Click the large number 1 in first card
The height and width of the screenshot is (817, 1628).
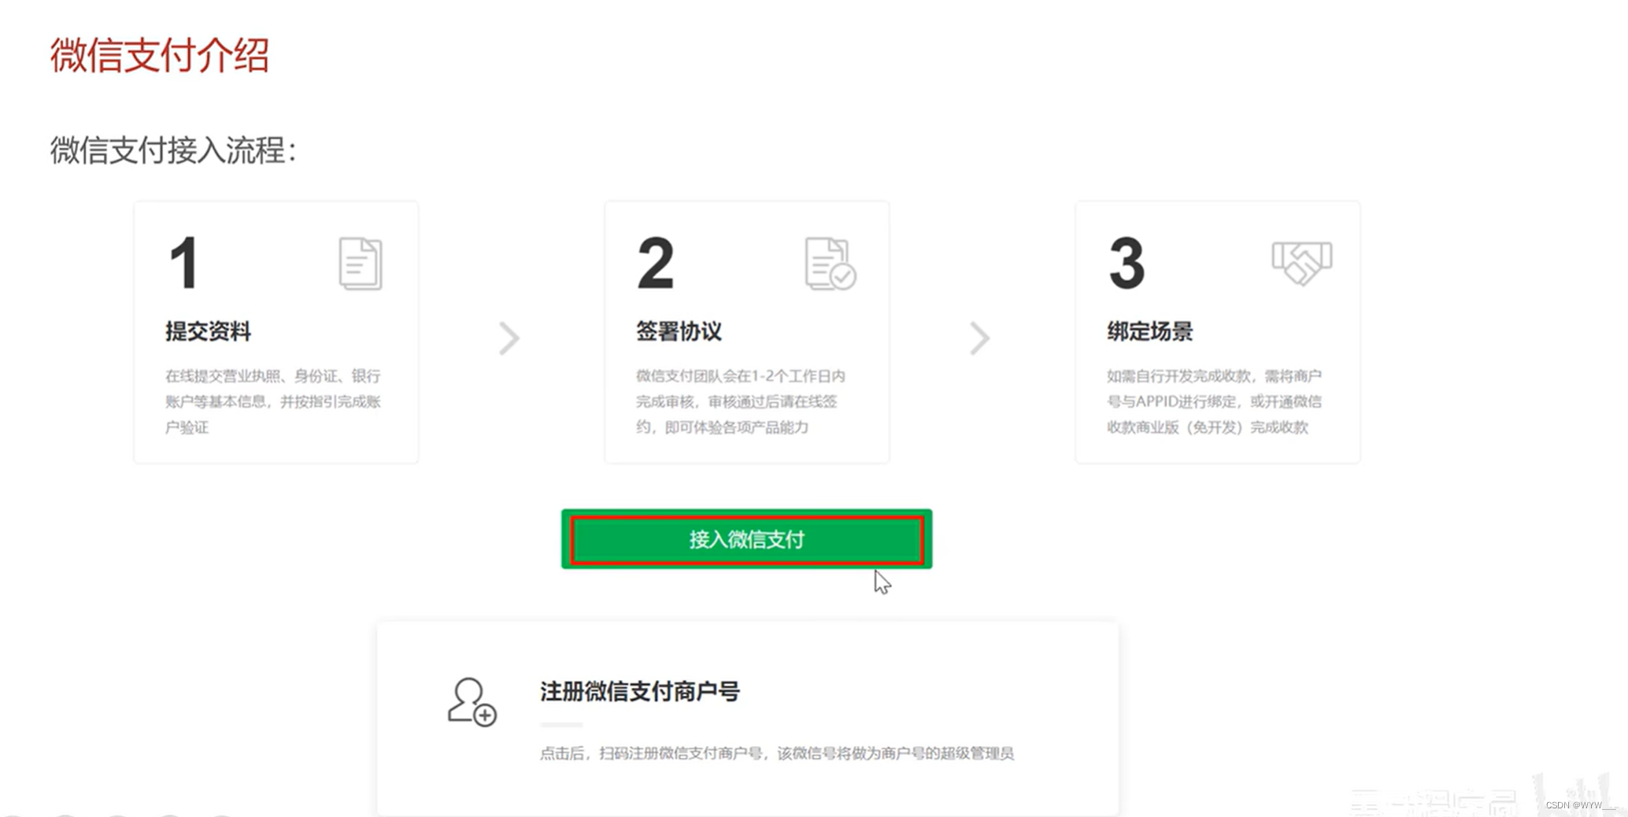[x=184, y=263]
